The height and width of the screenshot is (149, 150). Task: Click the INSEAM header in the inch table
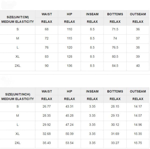tap(92, 91)
